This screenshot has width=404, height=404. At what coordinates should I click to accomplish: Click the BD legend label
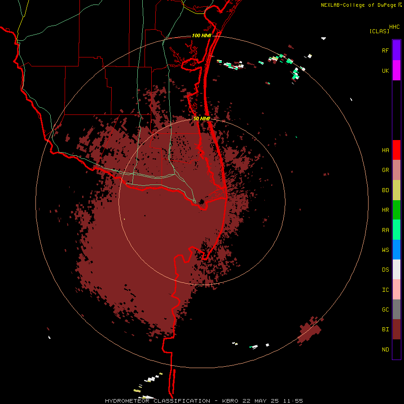[x=385, y=190]
